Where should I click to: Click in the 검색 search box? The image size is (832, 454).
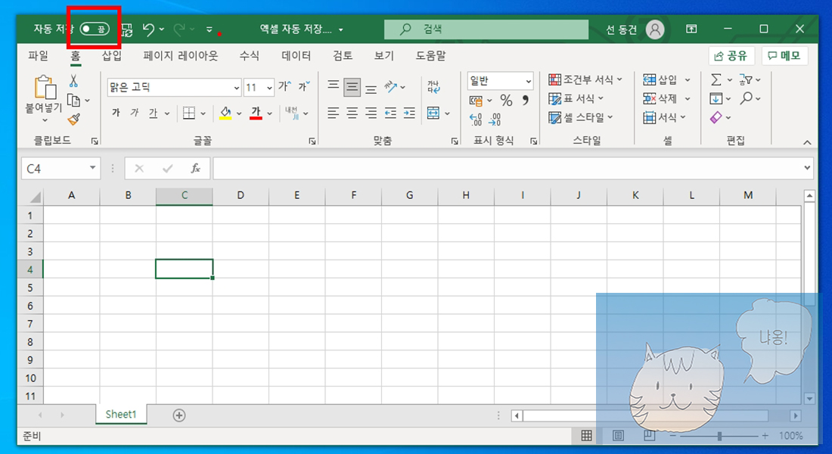point(486,30)
